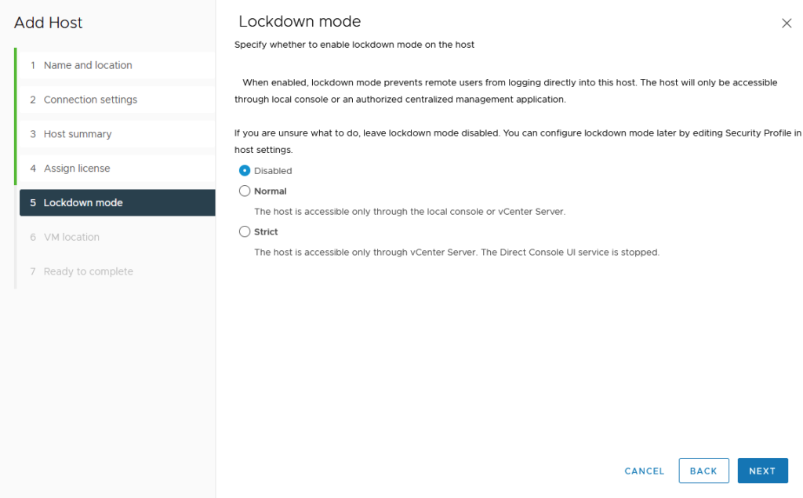The image size is (803, 498).
Task: Enable the Strict lockdown mode option
Action: point(245,231)
